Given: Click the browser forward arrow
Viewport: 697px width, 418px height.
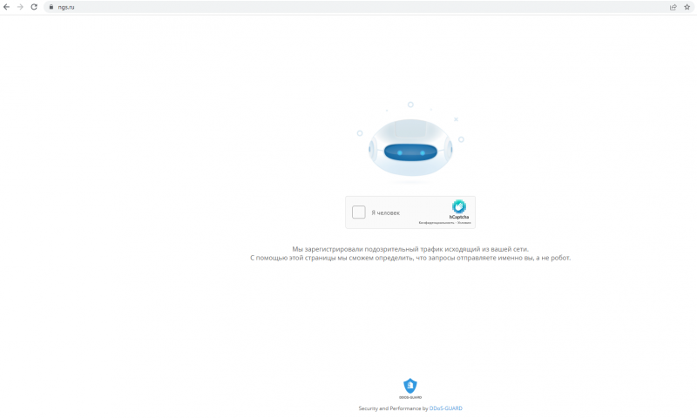Looking at the screenshot, I should pyautogui.click(x=20, y=7).
